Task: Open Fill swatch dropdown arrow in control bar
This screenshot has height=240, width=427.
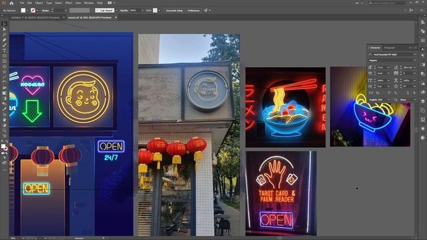Action: (27, 11)
